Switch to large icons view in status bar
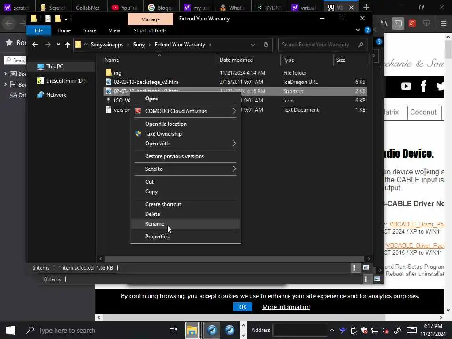Screen dimensions: 452x339 coord(366,268)
